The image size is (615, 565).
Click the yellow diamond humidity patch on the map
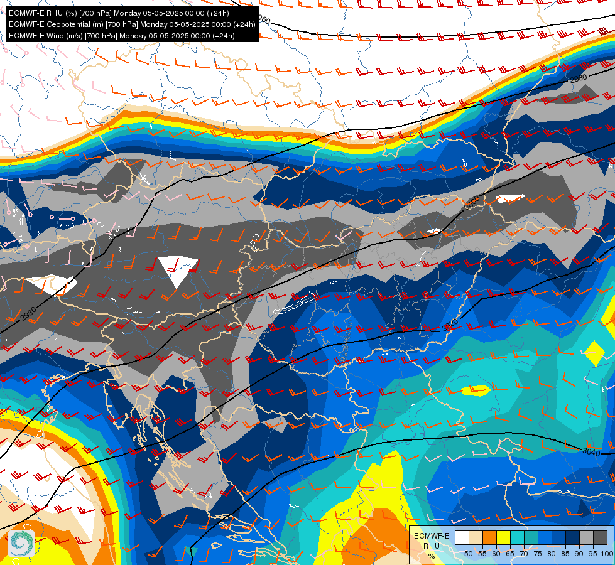[595, 353]
